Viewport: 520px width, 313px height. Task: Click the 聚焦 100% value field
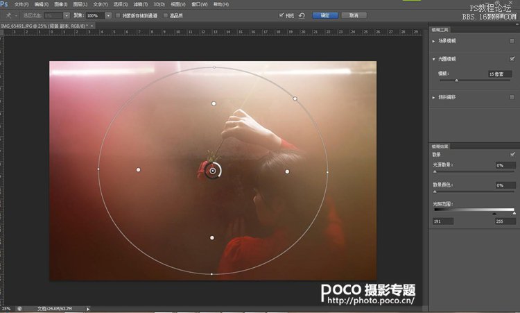(x=95, y=15)
